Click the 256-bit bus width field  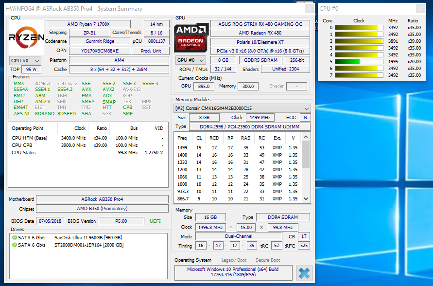tap(297, 60)
